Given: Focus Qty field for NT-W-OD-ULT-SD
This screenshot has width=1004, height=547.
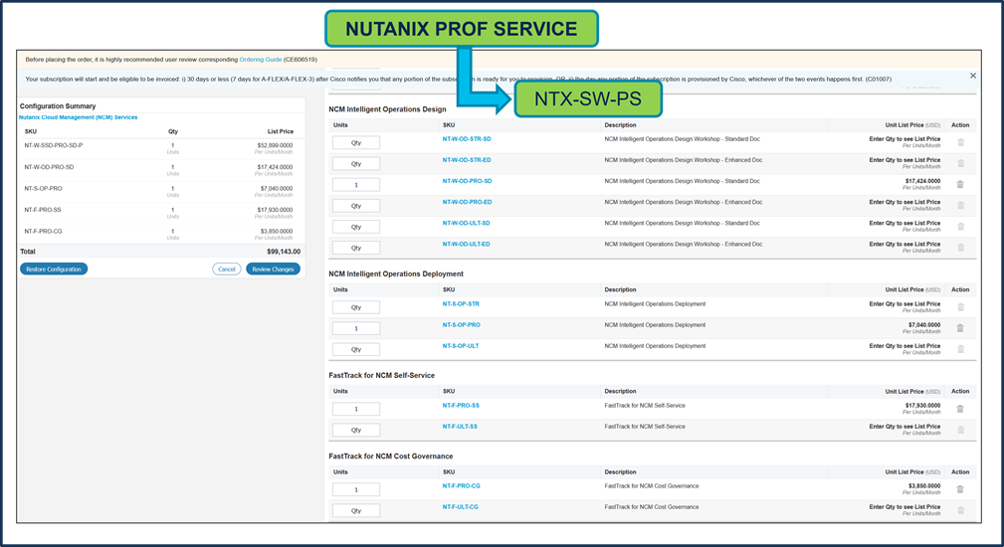Looking at the screenshot, I should [x=356, y=227].
